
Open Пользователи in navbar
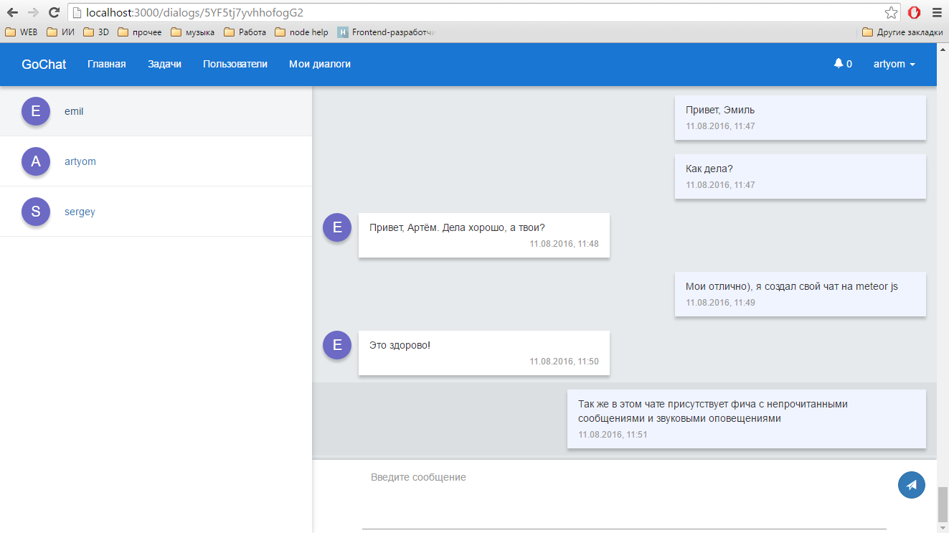(x=235, y=64)
